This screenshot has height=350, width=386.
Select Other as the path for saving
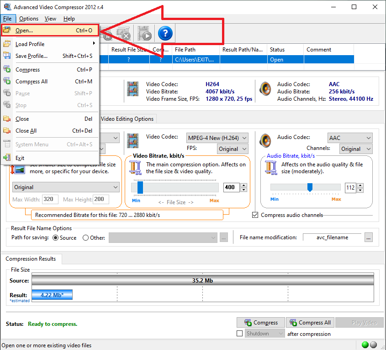click(x=86, y=238)
